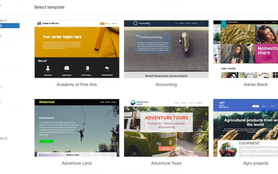
Task: Click the 'Adventure Tours' template caption
Action: (166, 163)
